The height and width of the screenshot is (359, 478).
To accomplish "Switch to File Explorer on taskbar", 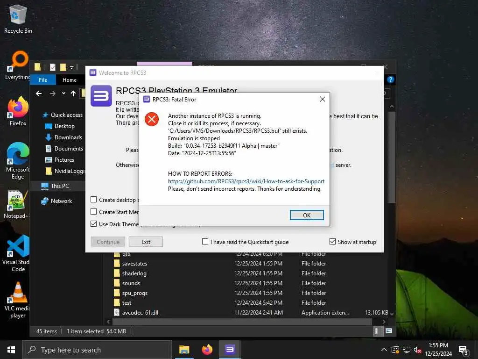I will tap(184, 350).
